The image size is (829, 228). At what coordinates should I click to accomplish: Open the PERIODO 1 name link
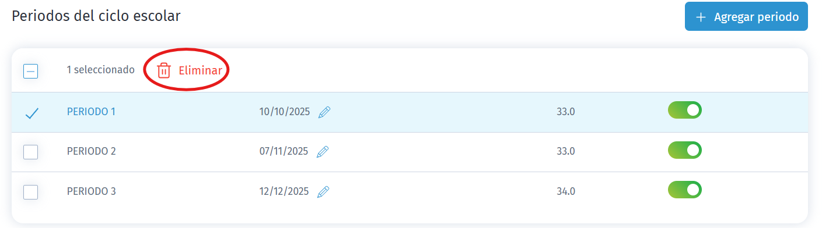[91, 112]
